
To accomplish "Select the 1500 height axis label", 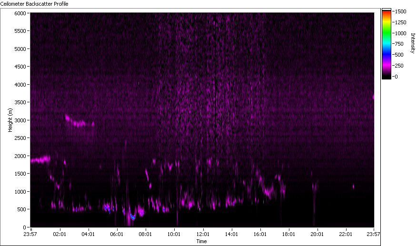I will (20, 174).
